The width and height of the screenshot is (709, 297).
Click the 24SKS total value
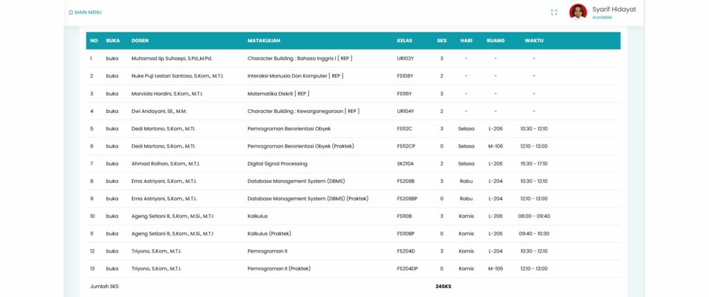click(443, 287)
